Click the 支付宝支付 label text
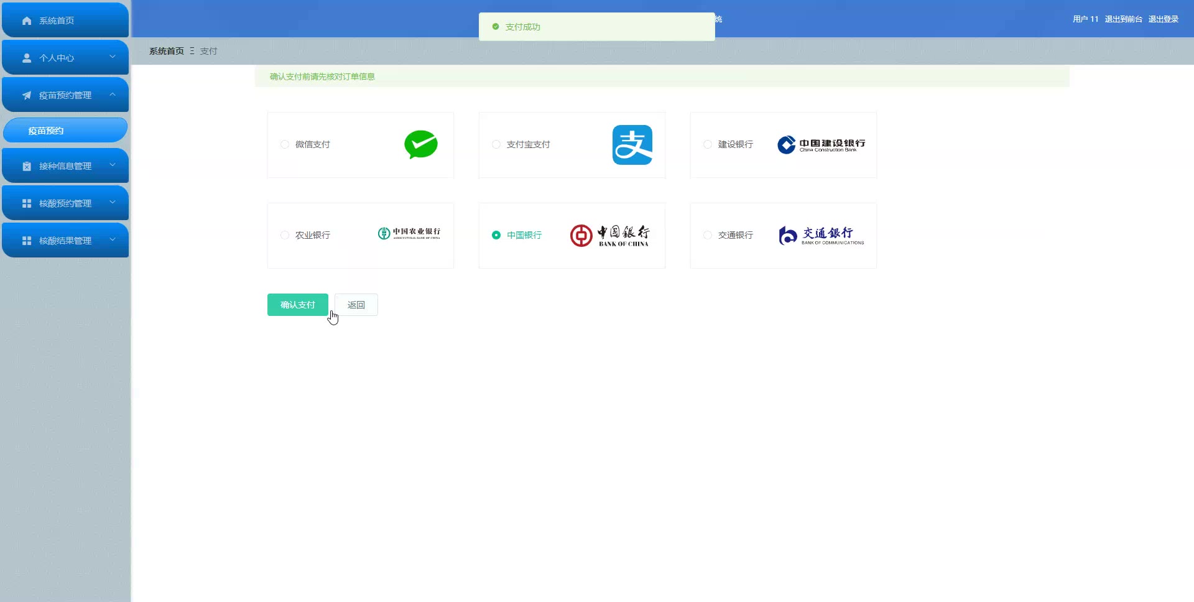The height and width of the screenshot is (602, 1194). tap(529, 144)
